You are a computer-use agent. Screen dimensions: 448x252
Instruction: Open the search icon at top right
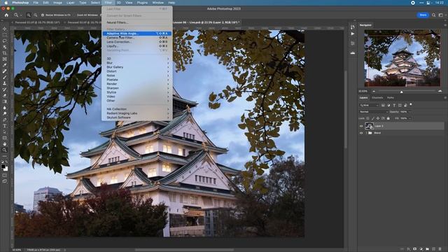[434, 15]
